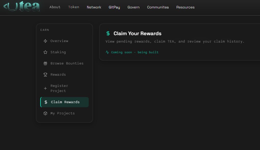Open the Communitea menu item
The height and width of the screenshot is (150, 260).
(x=158, y=7)
